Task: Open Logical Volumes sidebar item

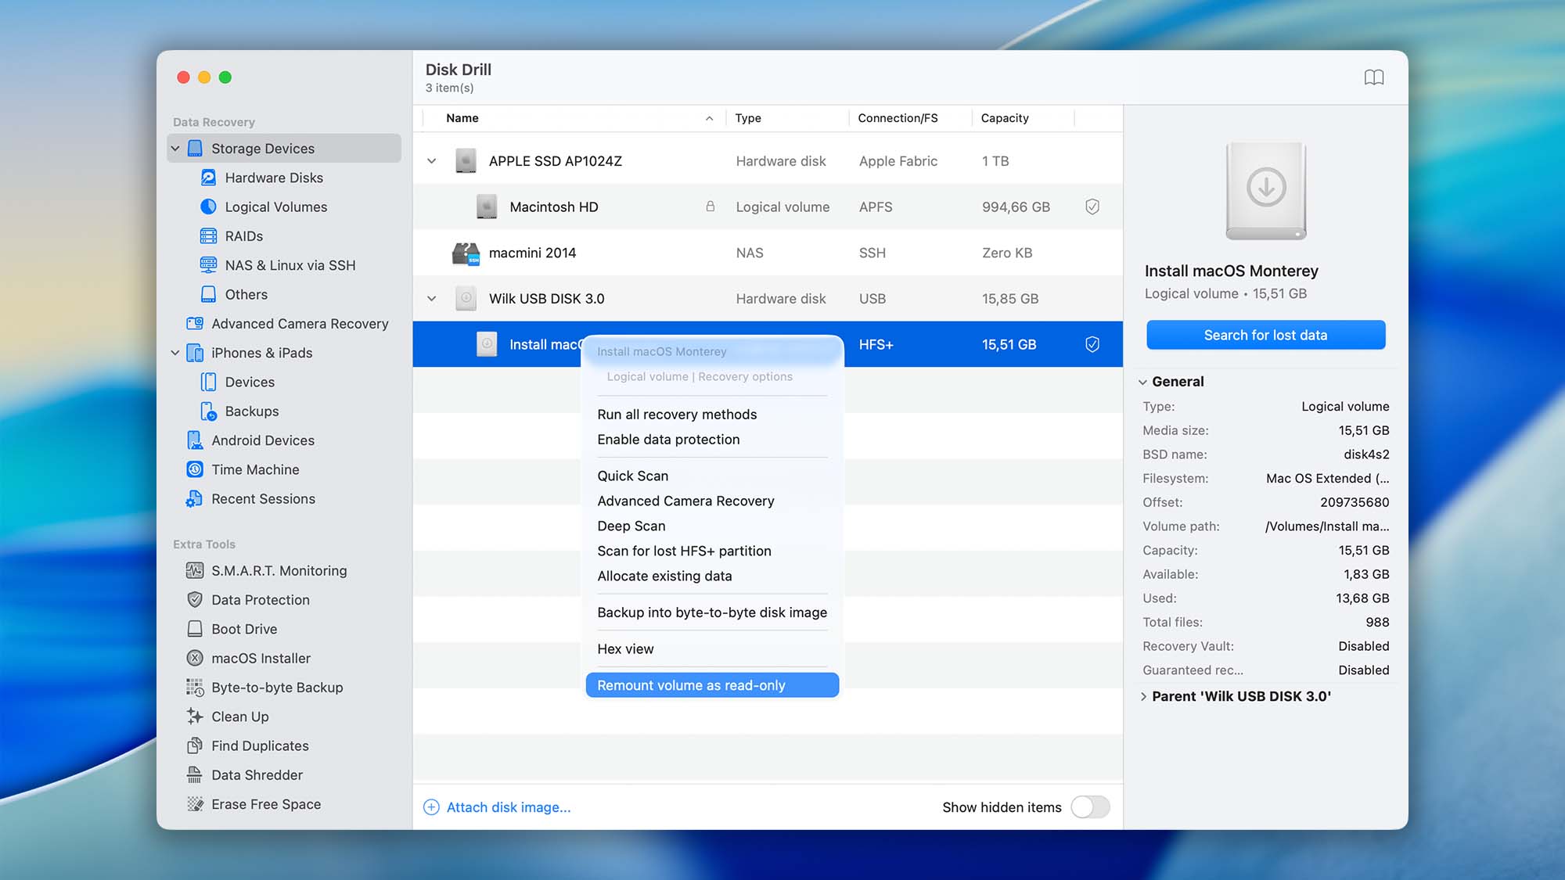Action: click(x=276, y=207)
